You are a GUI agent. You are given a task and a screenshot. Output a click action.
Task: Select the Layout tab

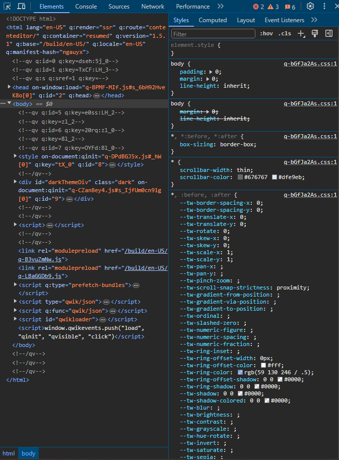point(246,20)
